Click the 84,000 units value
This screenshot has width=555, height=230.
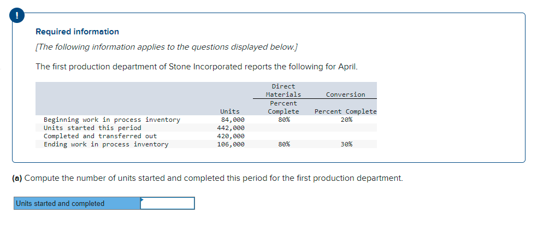(232, 120)
